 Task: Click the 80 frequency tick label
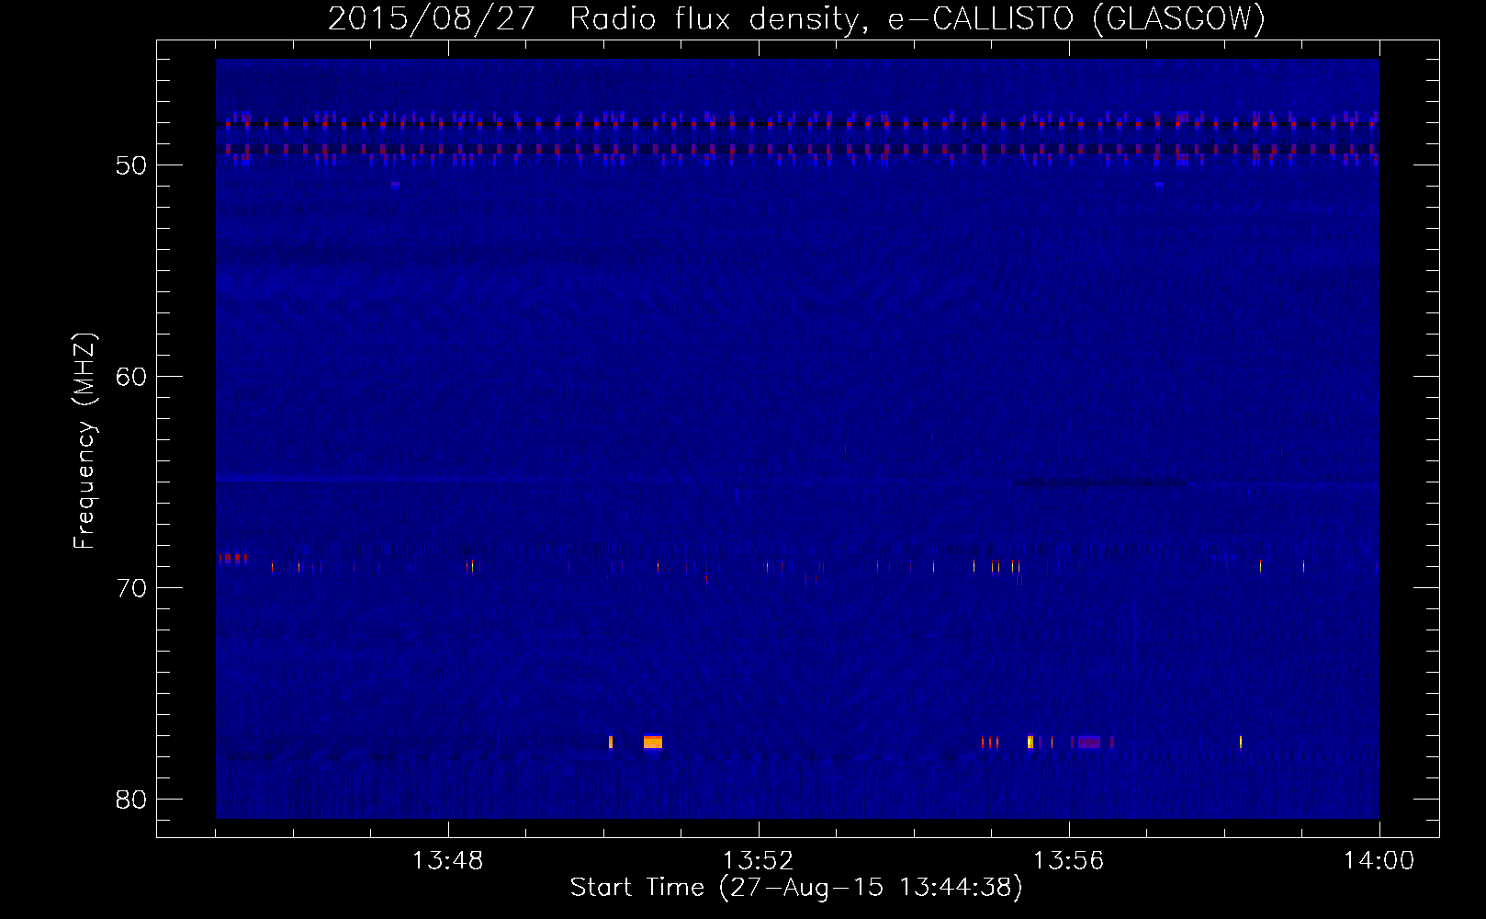pyautogui.click(x=131, y=800)
